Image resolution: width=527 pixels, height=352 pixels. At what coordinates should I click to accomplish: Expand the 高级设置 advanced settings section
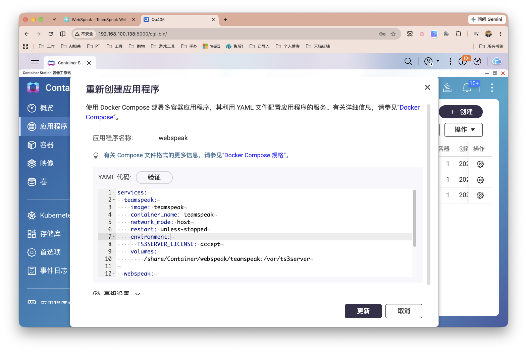tap(116, 294)
